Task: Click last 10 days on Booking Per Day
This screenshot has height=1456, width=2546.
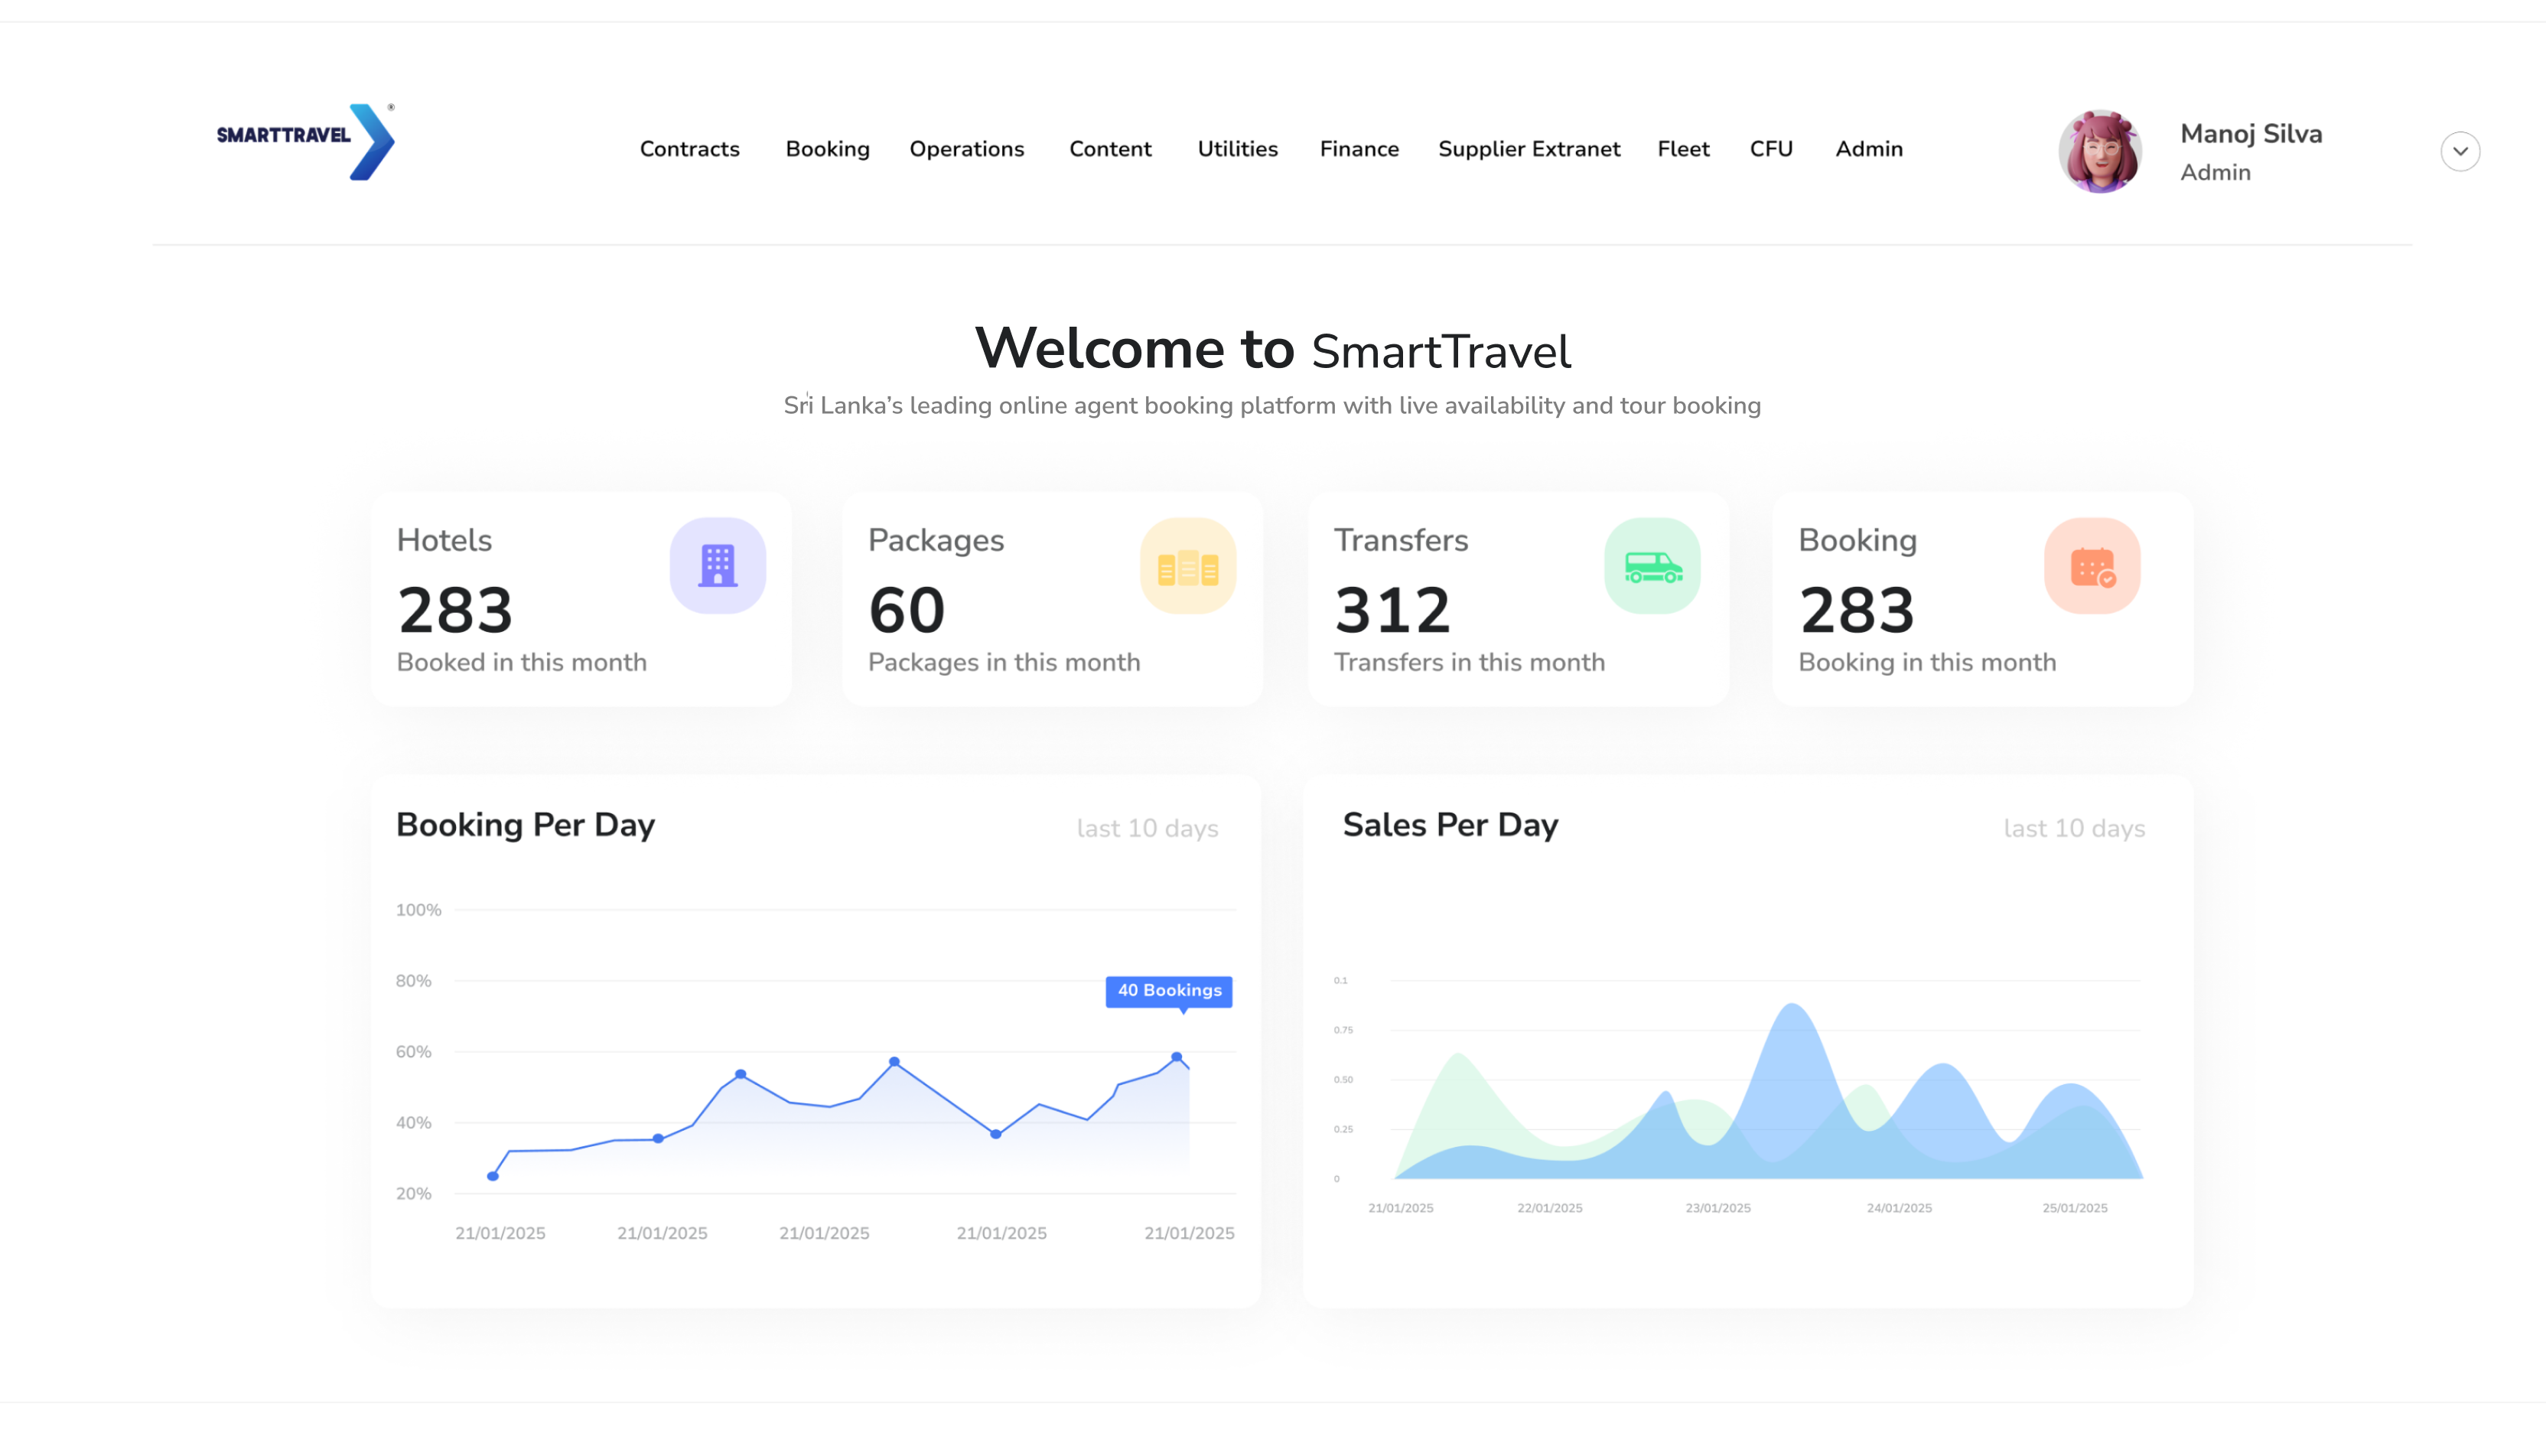Action: point(1148,828)
